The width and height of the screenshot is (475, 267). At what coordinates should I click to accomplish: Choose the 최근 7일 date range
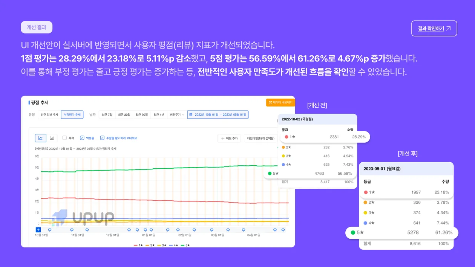(x=107, y=114)
